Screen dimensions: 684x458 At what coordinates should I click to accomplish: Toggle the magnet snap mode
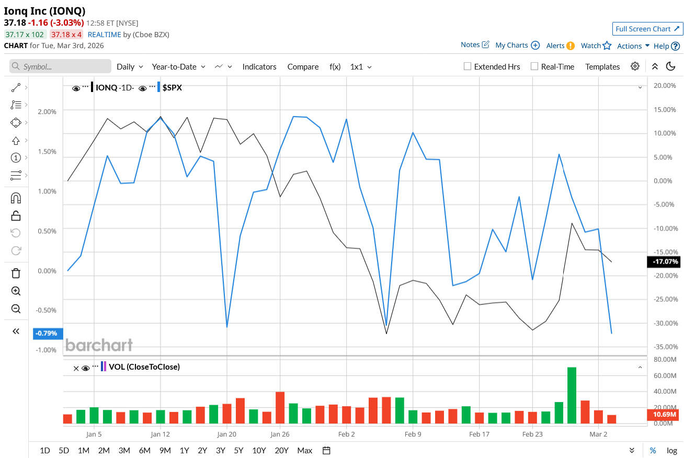coord(16,198)
